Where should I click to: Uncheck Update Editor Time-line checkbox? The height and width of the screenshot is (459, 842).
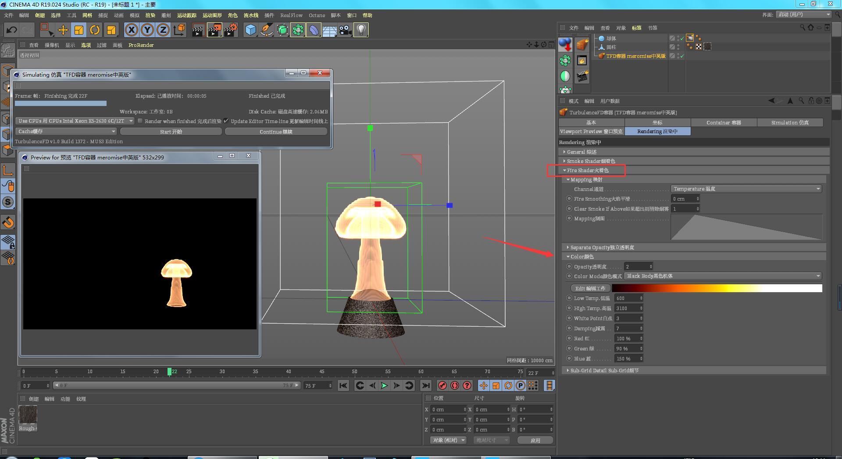[x=226, y=121]
